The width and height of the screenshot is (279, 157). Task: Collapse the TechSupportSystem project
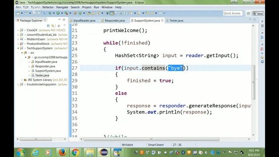(x=18, y=48)
